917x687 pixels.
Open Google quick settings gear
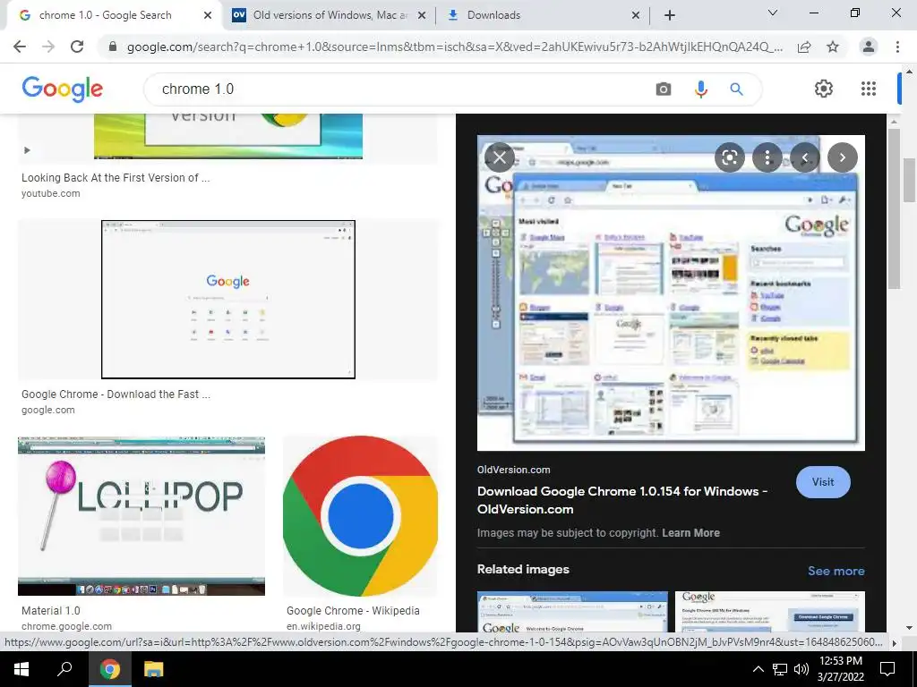tap(824, 89)
